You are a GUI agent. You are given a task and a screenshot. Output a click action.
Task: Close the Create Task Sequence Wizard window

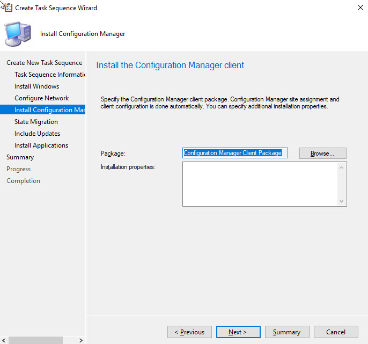pyautogui.click(x=359, y=8)
